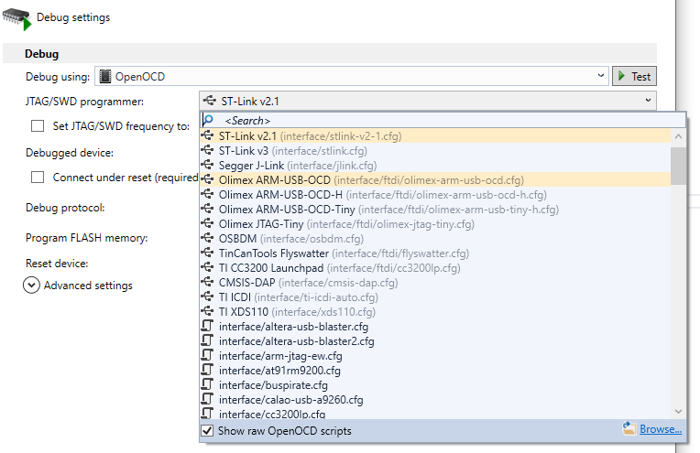Select interface/calao-usb-a9260.cfg script

point(435,400)
